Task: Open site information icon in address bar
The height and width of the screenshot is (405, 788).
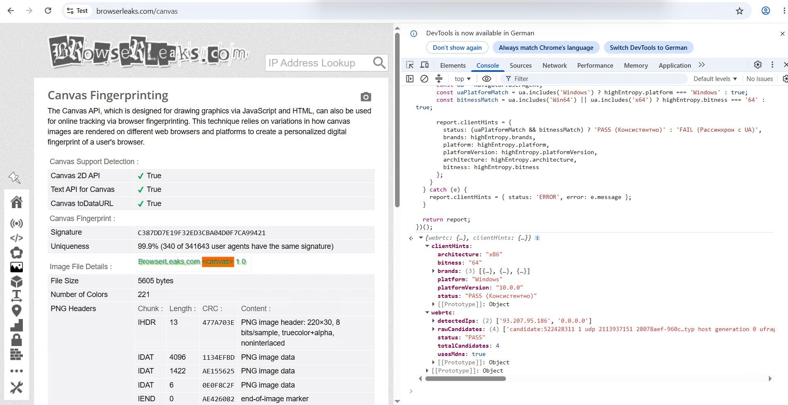Action: coord(70,11)
